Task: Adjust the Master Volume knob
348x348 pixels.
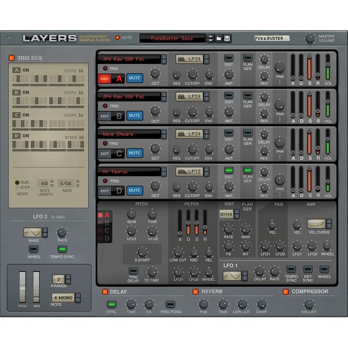Action: (x=310, y=38)
